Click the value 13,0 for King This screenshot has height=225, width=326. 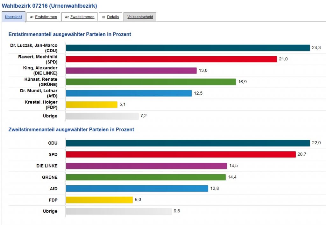pyautogui.click(x=203, y=70)
